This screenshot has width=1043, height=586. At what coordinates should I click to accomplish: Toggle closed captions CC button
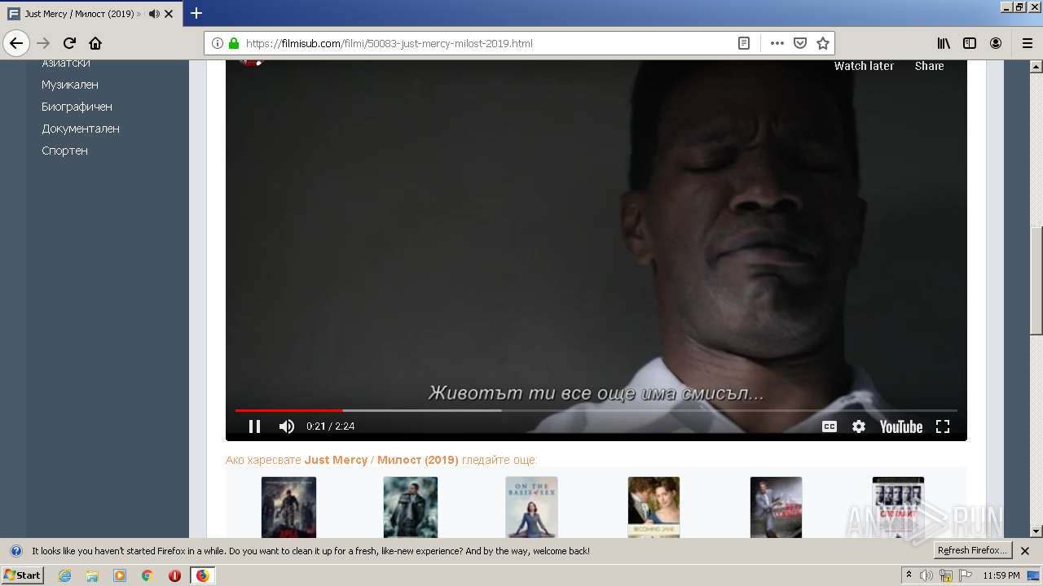click(830, 426)
